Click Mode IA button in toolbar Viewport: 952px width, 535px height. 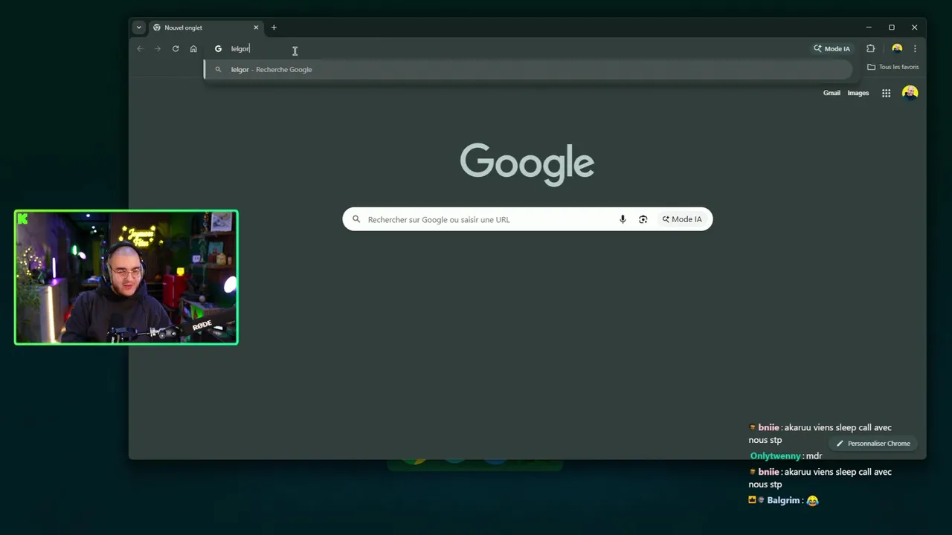tap(832, 49)
